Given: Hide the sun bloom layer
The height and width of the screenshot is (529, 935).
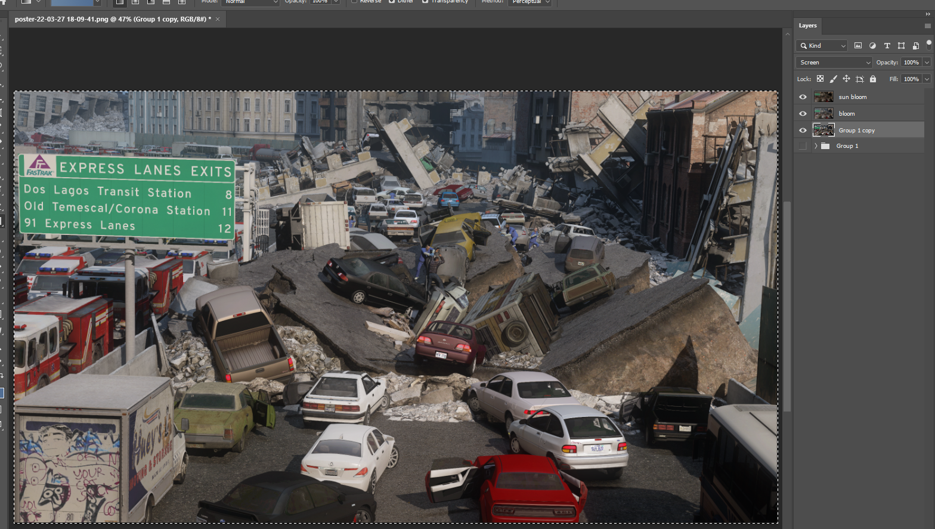Looking at the screenshot, I should 803,97.
